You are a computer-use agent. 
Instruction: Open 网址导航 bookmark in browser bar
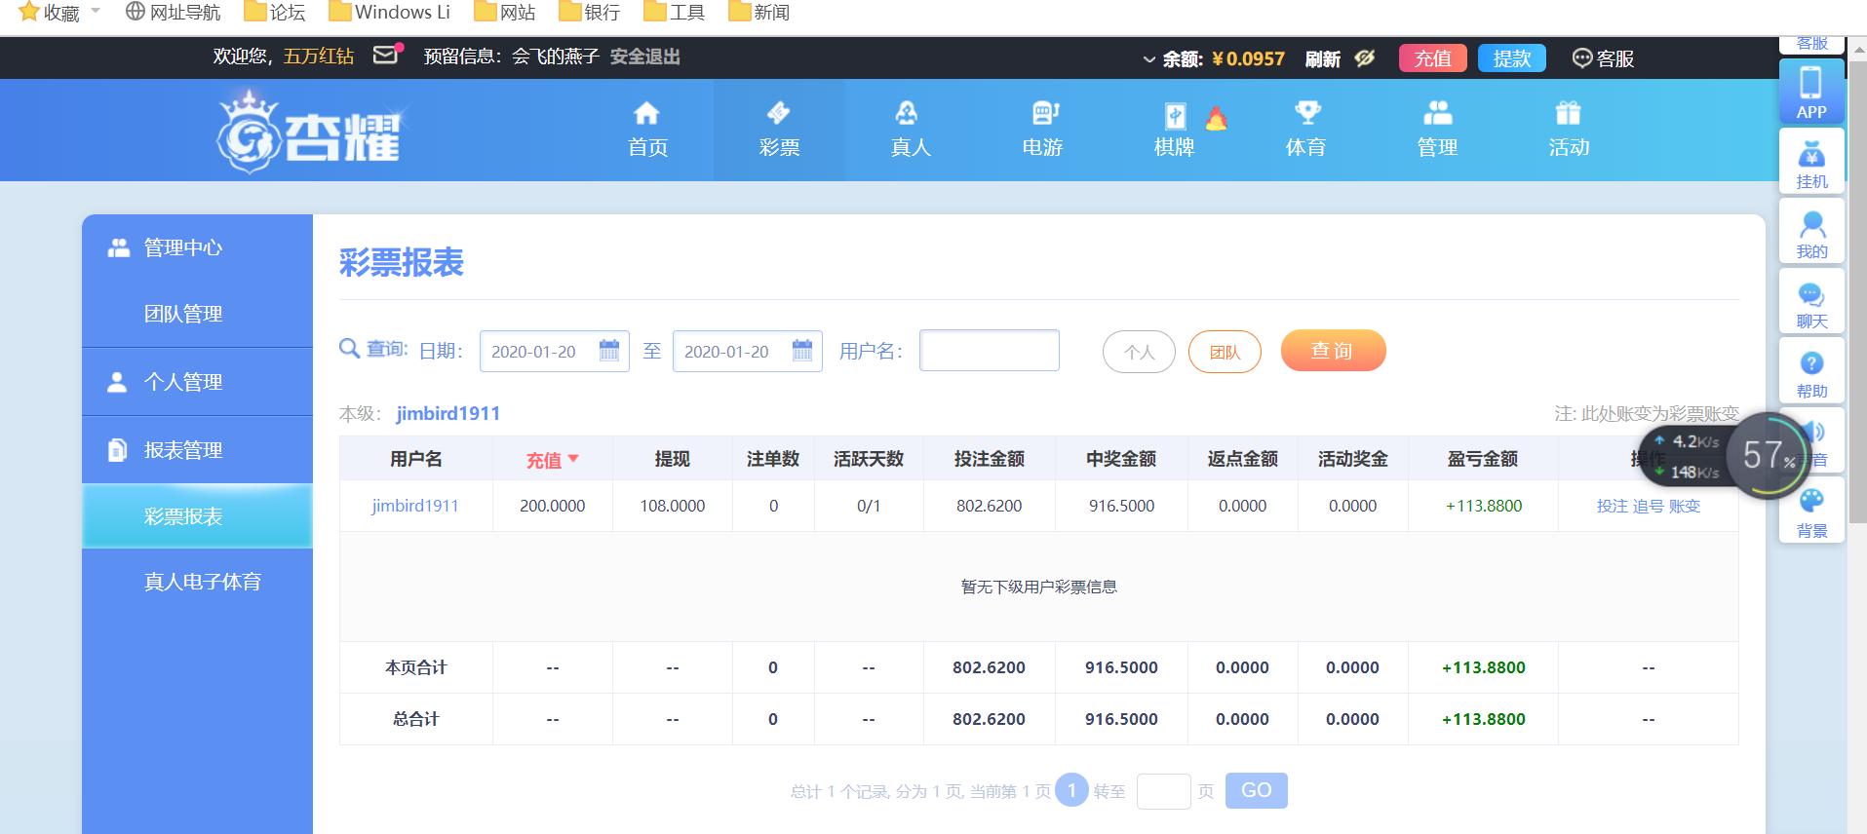tap(174, 13)
